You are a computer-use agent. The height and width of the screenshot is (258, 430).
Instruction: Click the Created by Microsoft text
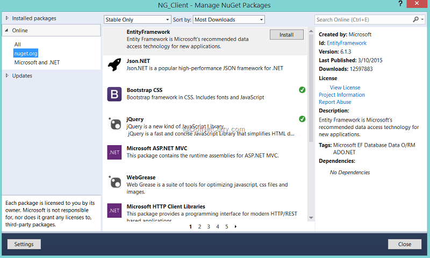coord(345,34)
